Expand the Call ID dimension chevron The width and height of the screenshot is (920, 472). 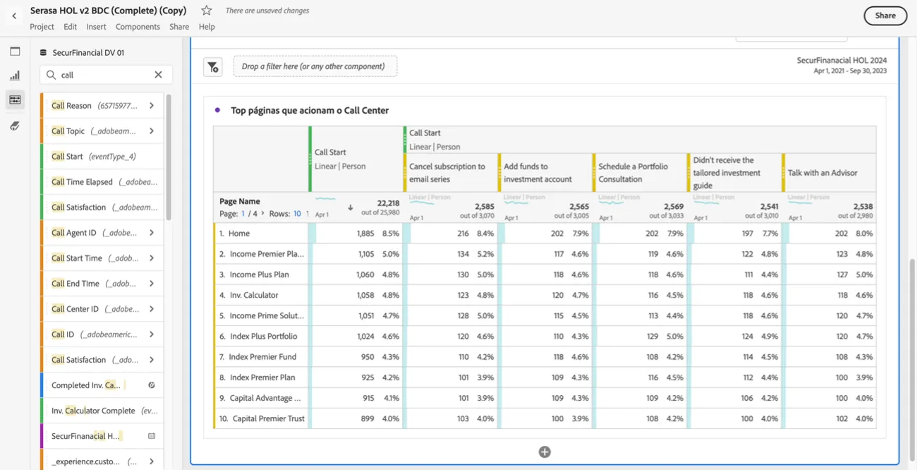click(152, 334)
